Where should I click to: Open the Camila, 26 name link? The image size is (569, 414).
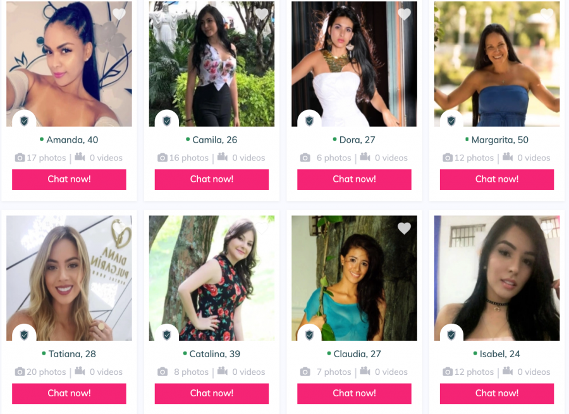tap(214, 140)
